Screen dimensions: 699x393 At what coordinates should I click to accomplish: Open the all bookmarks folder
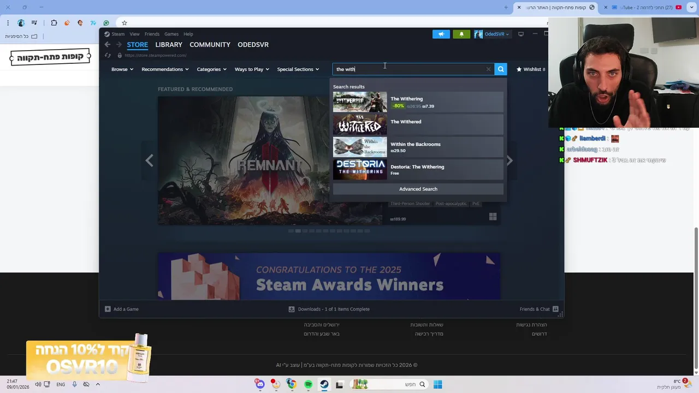tap(22, 36)
